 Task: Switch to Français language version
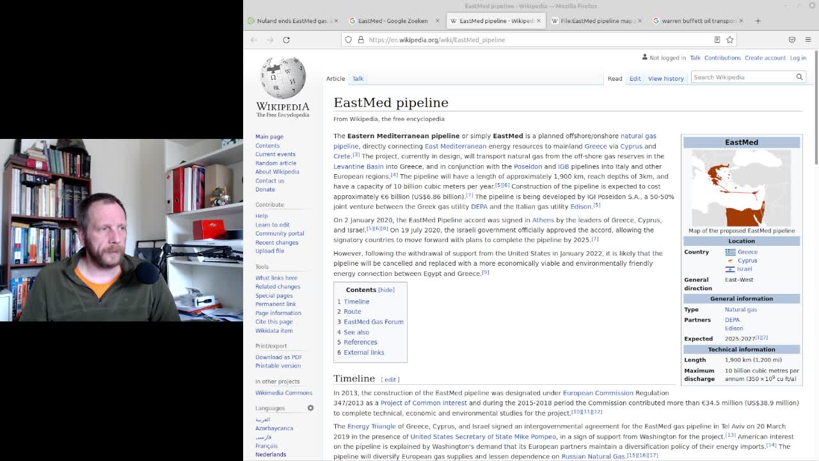(266, 446)
